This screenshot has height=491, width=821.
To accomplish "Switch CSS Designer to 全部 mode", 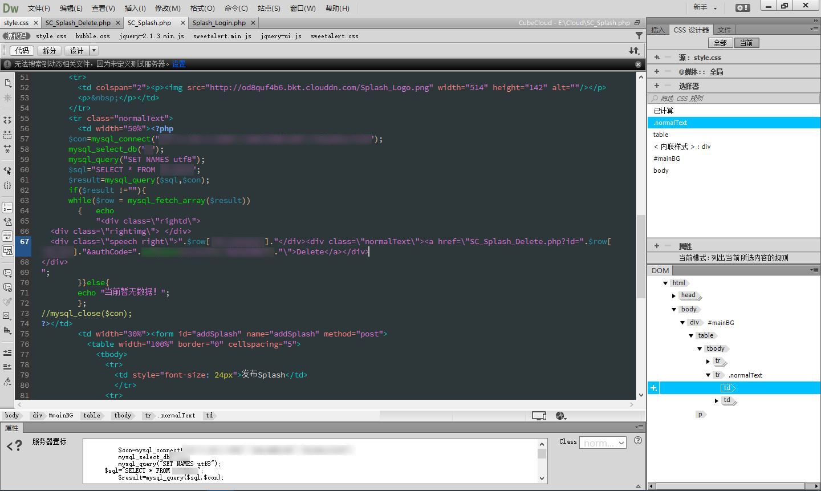I will [x=720, y=43].
